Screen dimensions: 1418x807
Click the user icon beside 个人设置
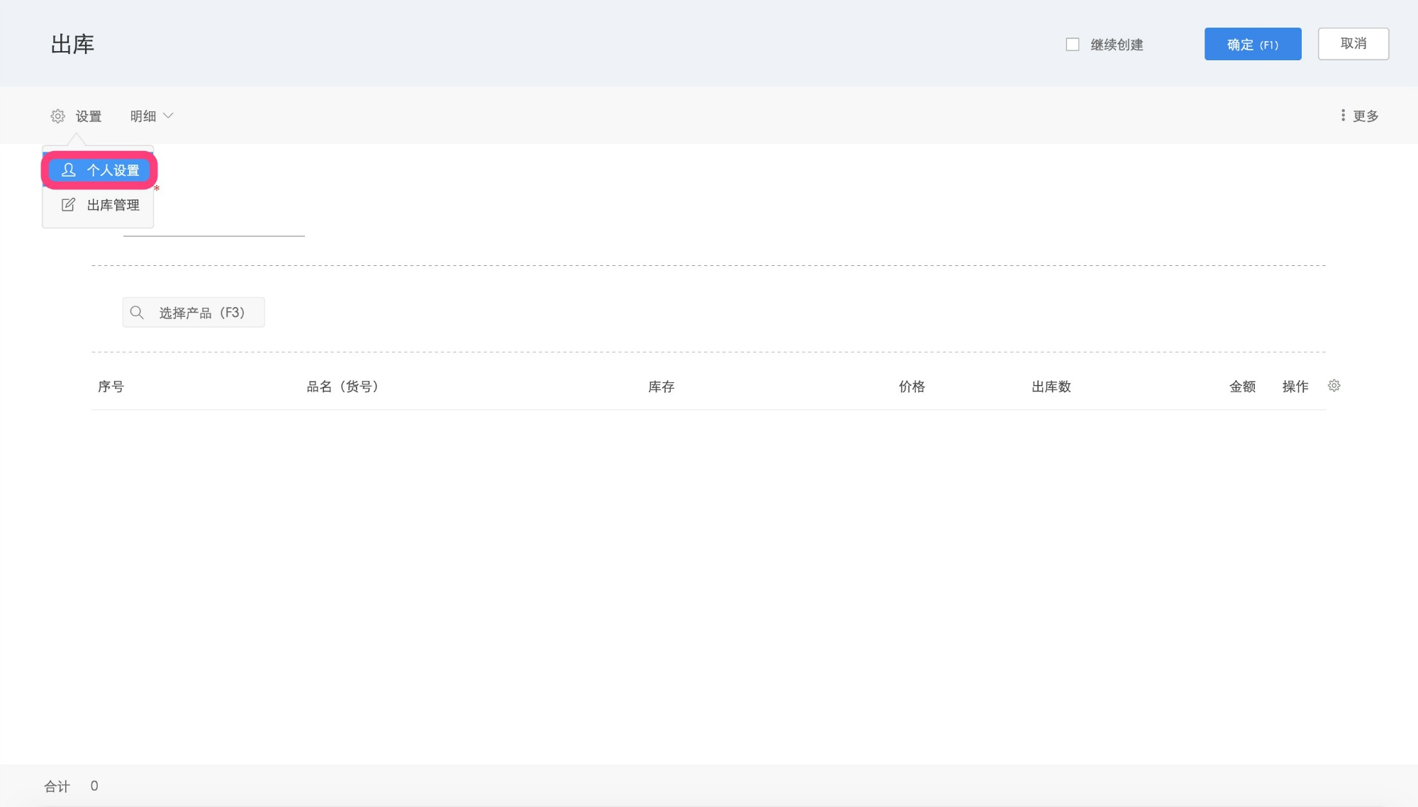pyautogui.click(x=68, y=170)
